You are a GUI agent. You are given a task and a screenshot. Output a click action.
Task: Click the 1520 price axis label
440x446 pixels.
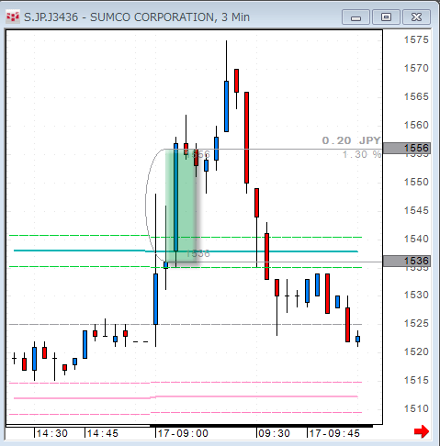coord(416,351)
